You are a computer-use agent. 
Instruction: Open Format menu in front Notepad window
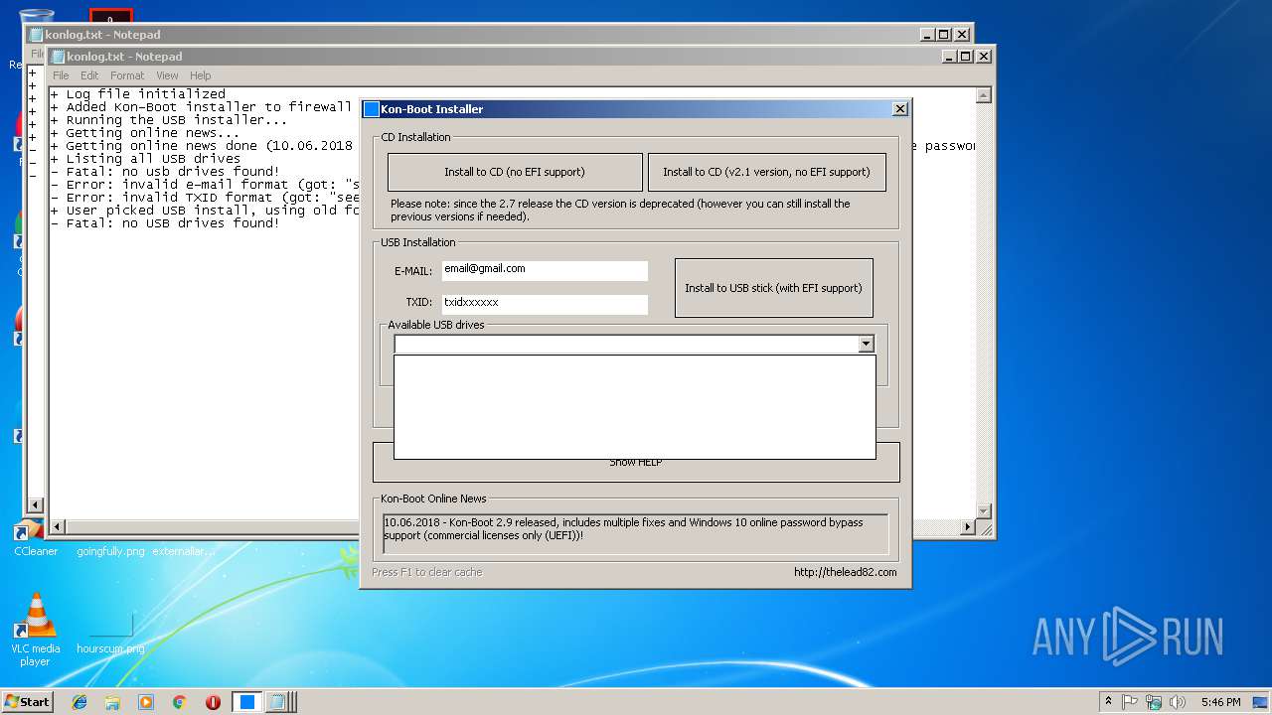(x=127, y=75)
